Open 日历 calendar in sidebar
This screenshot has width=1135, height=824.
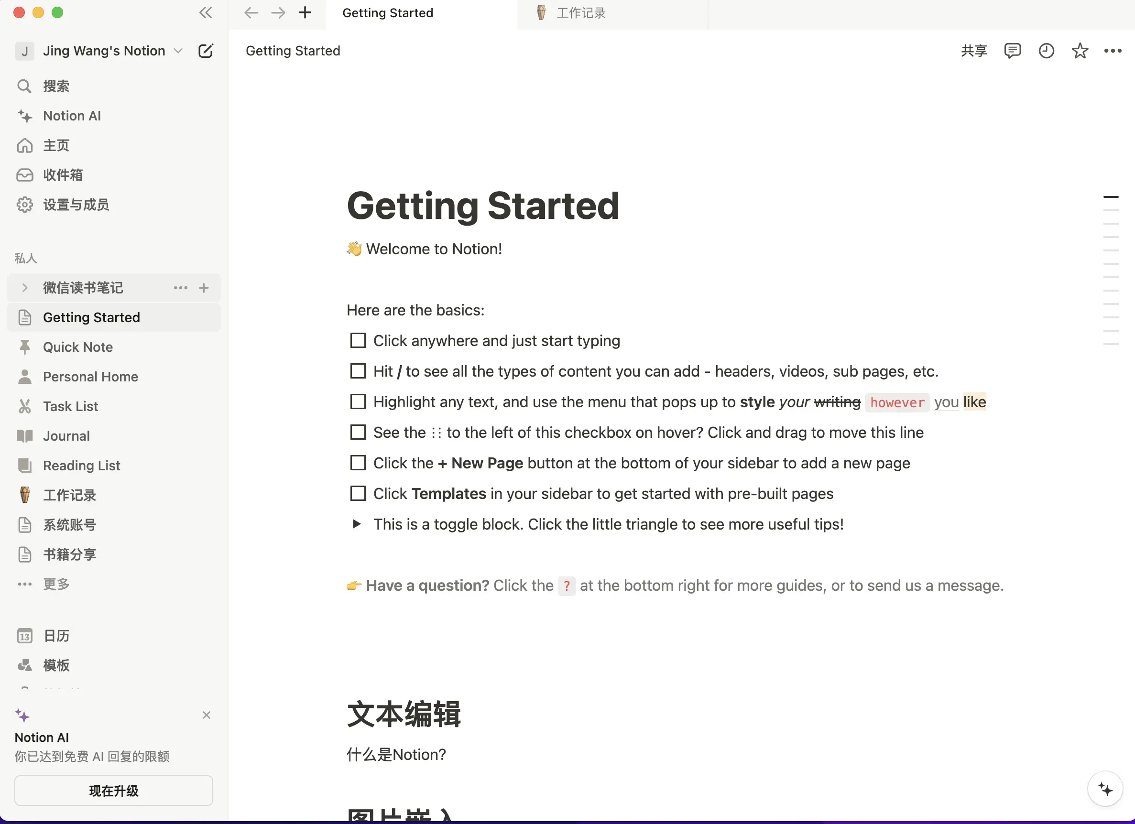coord(114,636)
